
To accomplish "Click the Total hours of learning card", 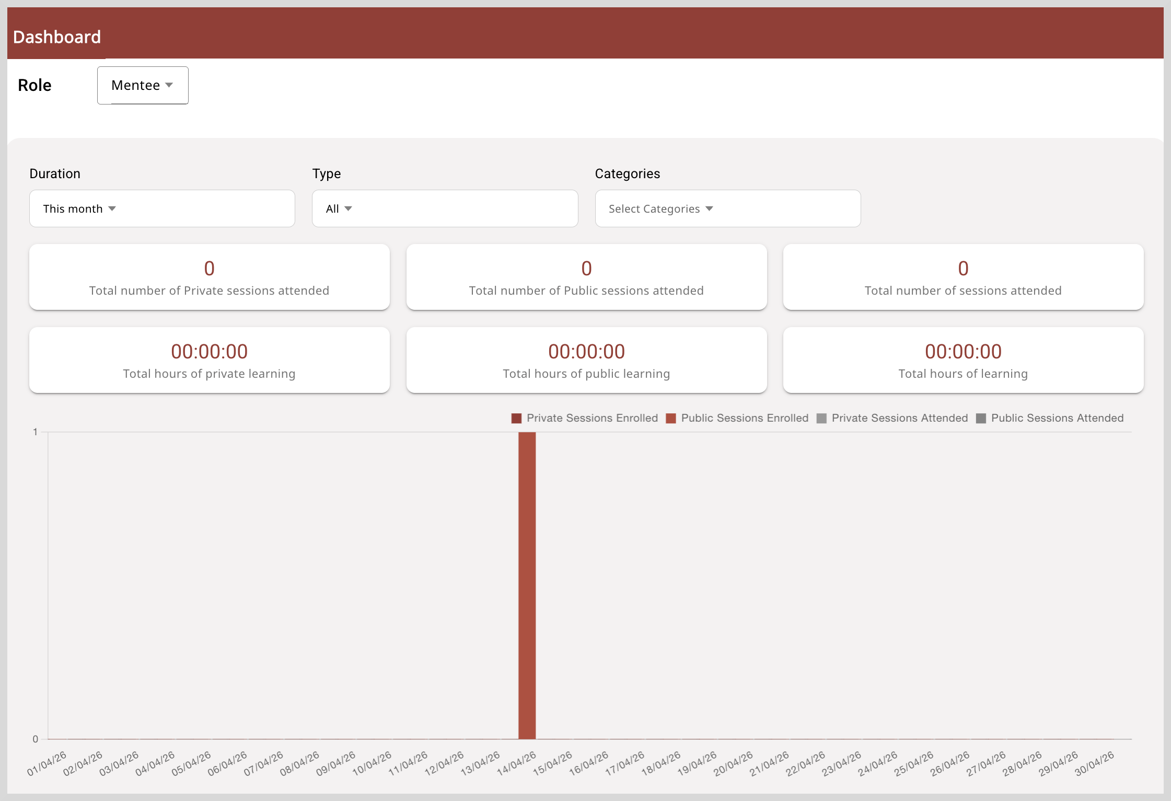I will pos(963,360).
